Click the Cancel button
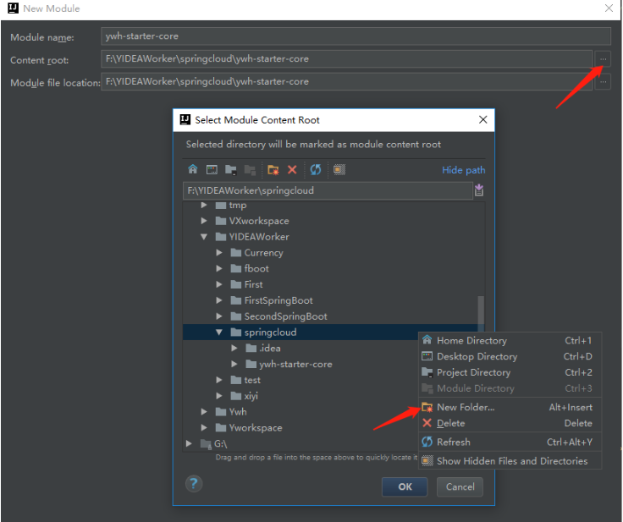623x522 pixels. coord(460,486)
